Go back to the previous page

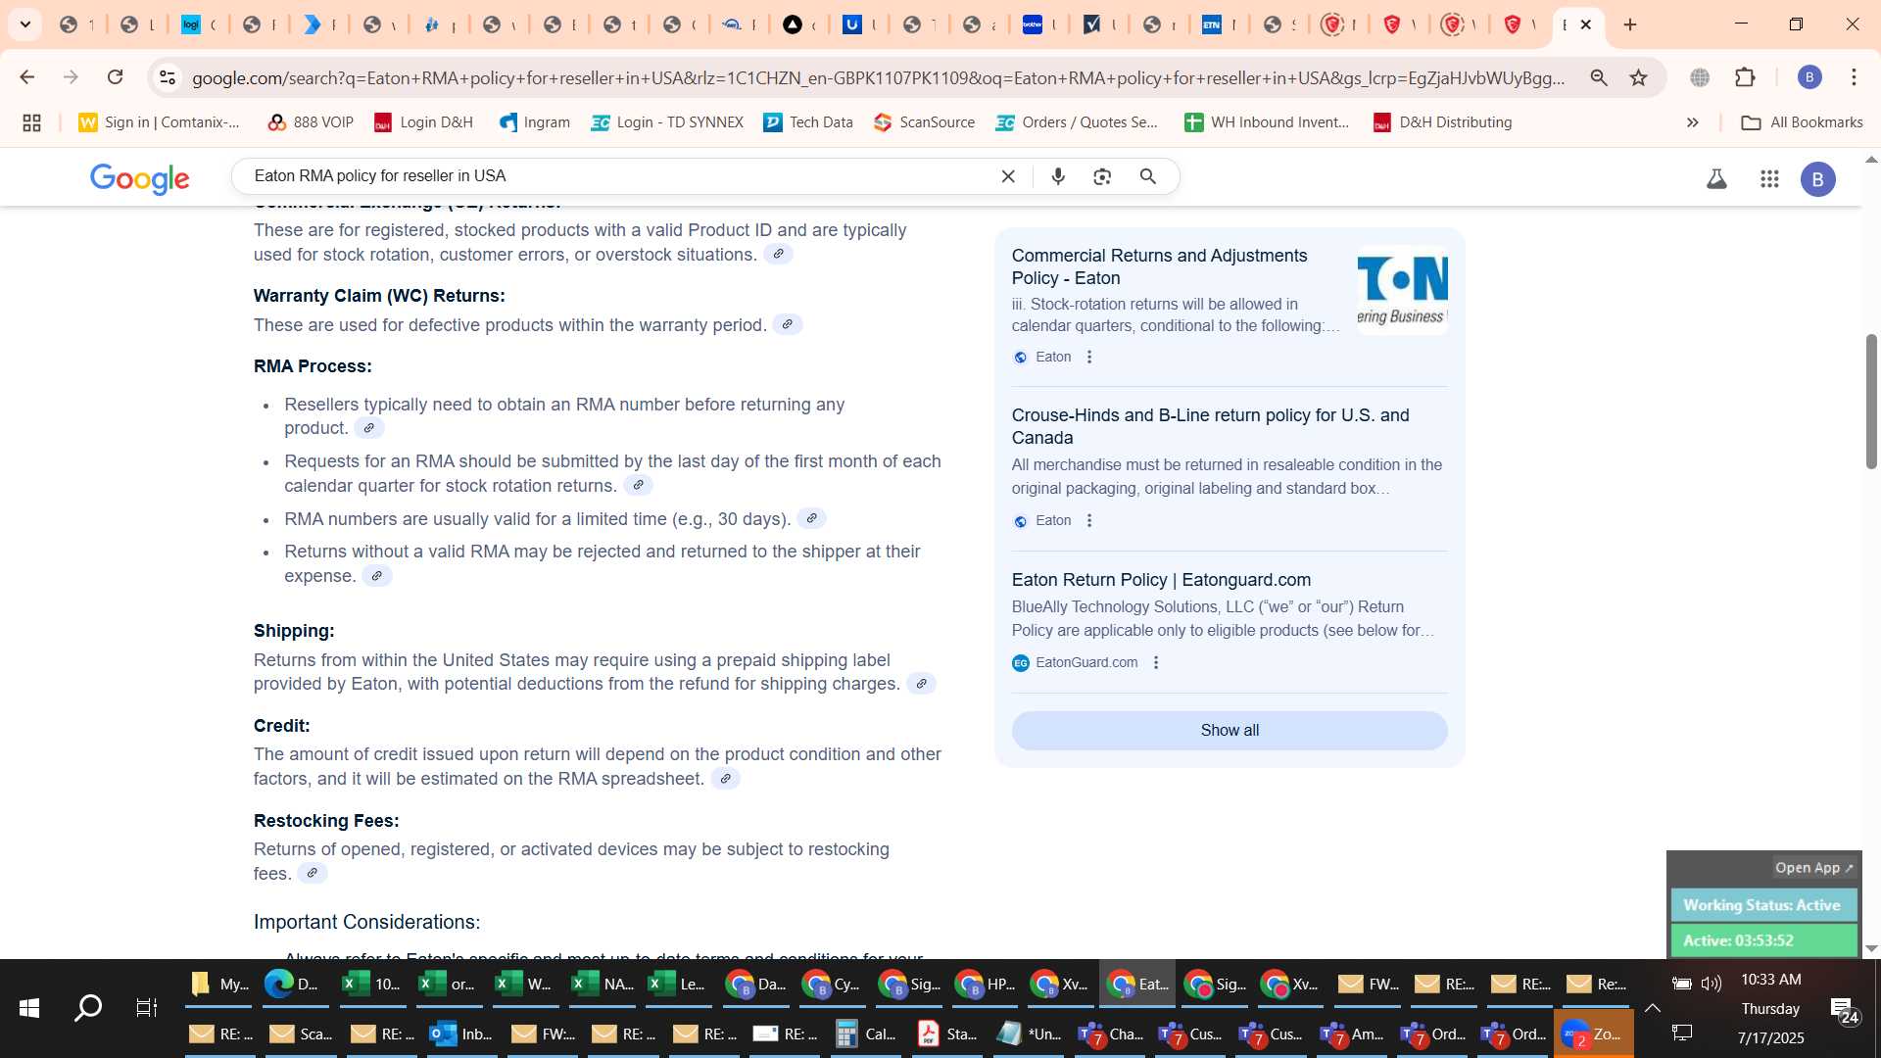[x=27, y=77]
